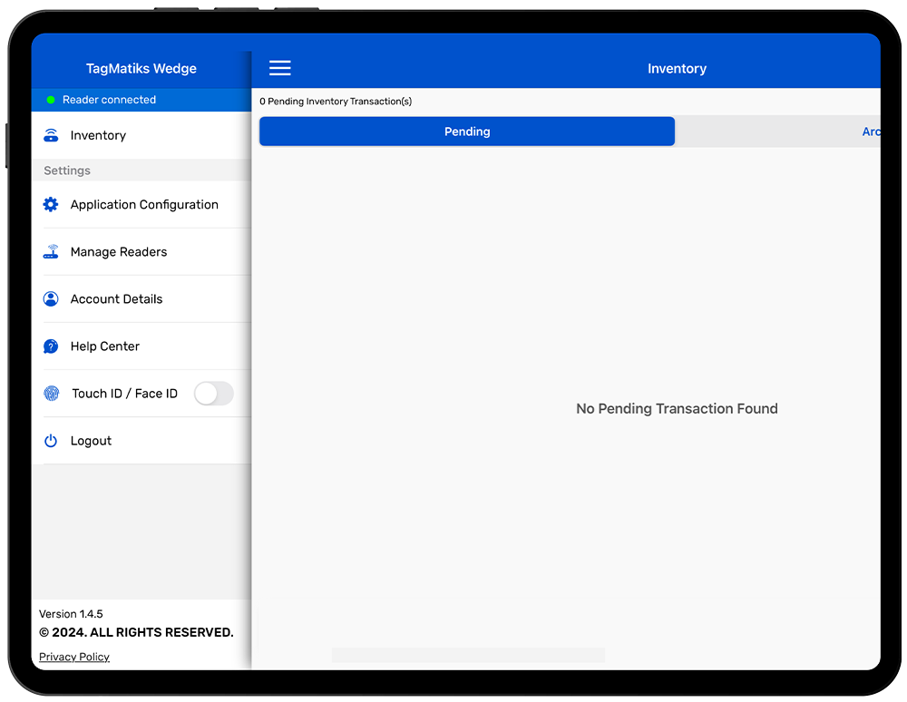Click the Logout power icon
The image size is (907, 702).
51,441
